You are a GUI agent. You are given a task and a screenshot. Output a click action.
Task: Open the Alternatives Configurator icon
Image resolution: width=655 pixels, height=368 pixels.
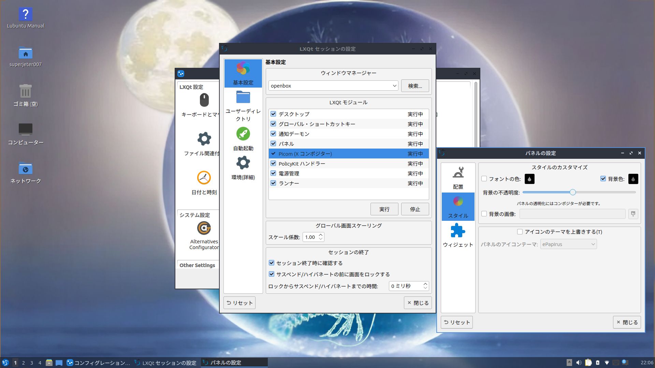pyautogui.click(x=204, y=229)
